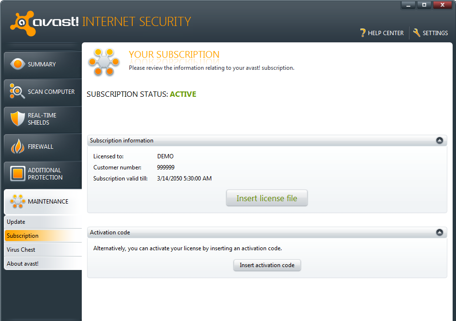Click the Scan Computer magnifier icon

(x=17, y=91)
